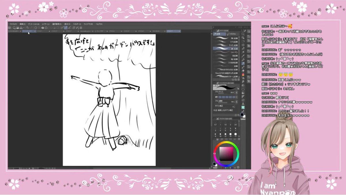Pick a color in the color square
This screenshot has height=195, width=346.
226,154
